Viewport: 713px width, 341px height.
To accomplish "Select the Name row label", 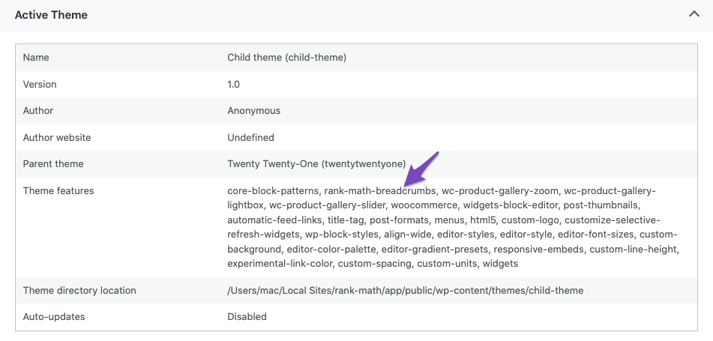I will pos(36,57).
